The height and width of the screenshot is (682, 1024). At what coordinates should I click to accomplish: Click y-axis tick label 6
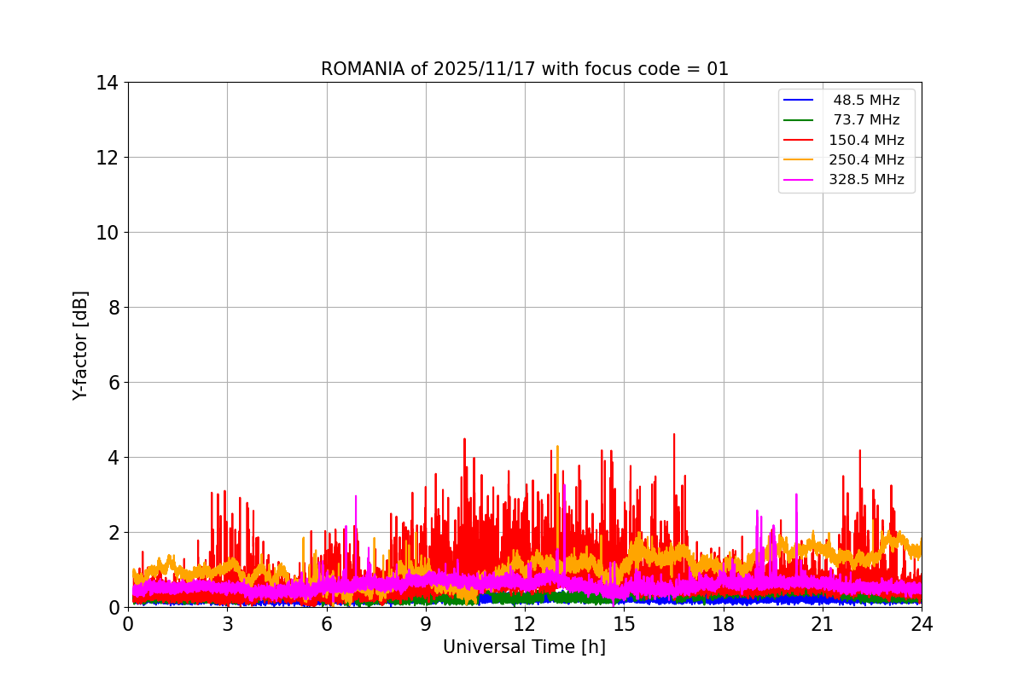[113, 383]
